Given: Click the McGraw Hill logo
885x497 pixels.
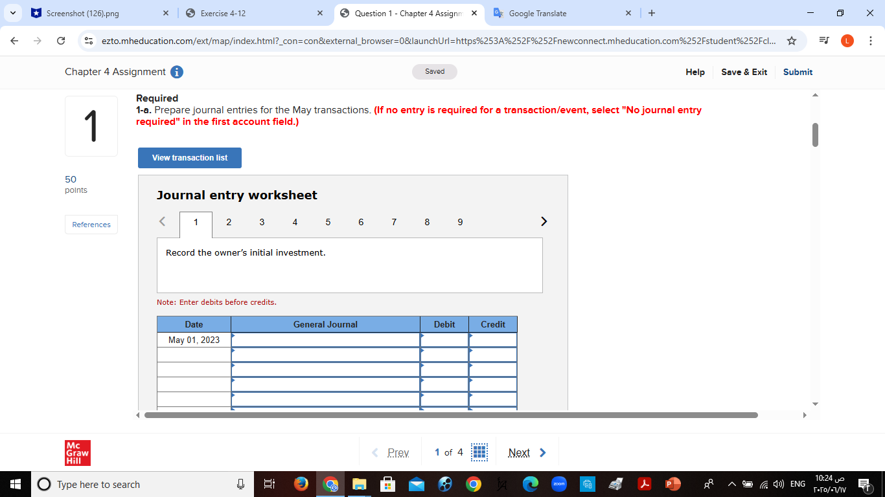Looking at the screenshot, I should pyautogui.click(x=78, y=453).
